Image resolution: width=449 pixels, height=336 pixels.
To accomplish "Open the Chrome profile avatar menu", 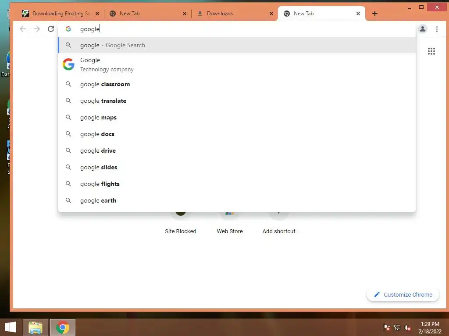I will point(422,29).
